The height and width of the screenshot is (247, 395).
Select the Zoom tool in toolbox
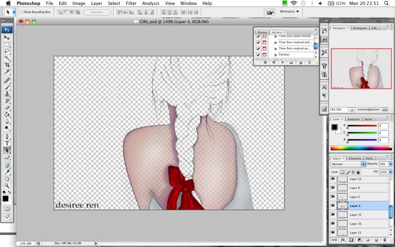[x=7, y=186]
